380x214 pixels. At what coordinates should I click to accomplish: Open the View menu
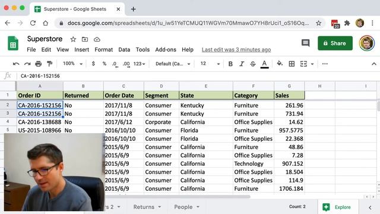click(x=63, y=50)
